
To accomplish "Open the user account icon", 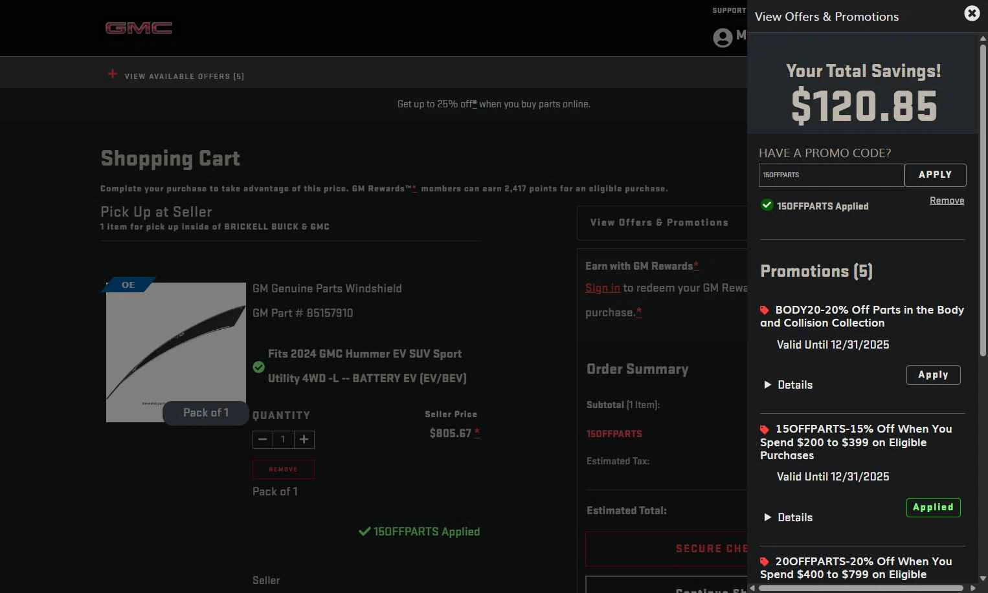I will [723, 38].
